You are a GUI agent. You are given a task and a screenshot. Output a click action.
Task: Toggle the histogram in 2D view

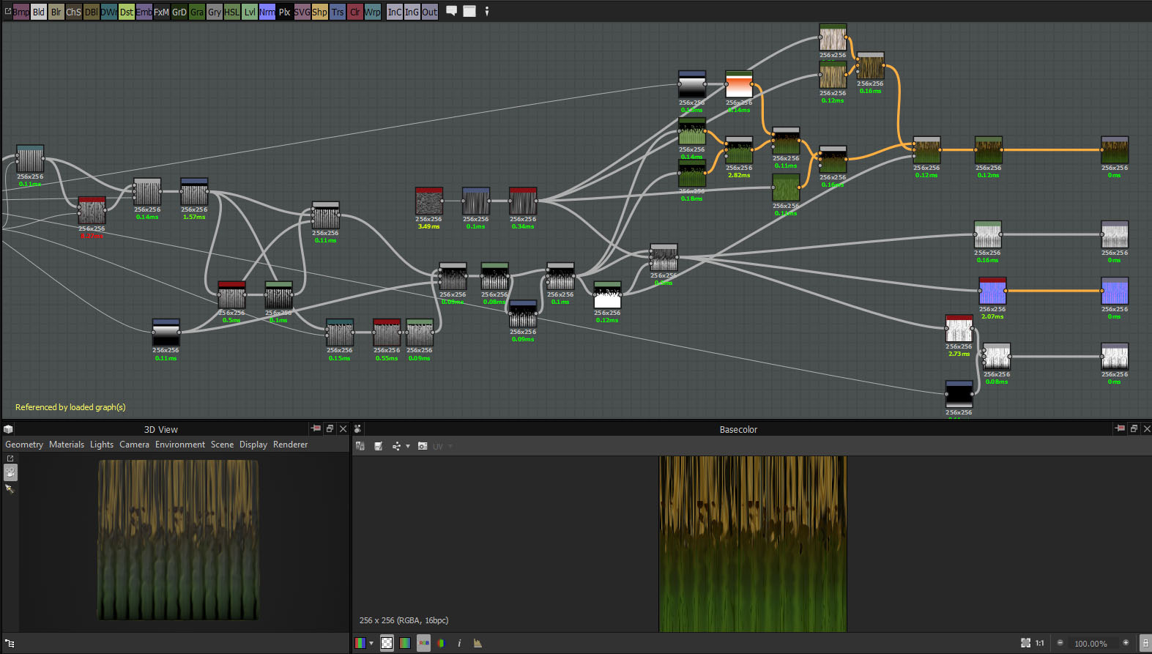point(477,643)
